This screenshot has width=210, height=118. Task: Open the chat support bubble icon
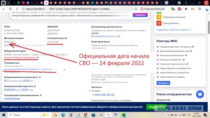[x=200, y=94]
